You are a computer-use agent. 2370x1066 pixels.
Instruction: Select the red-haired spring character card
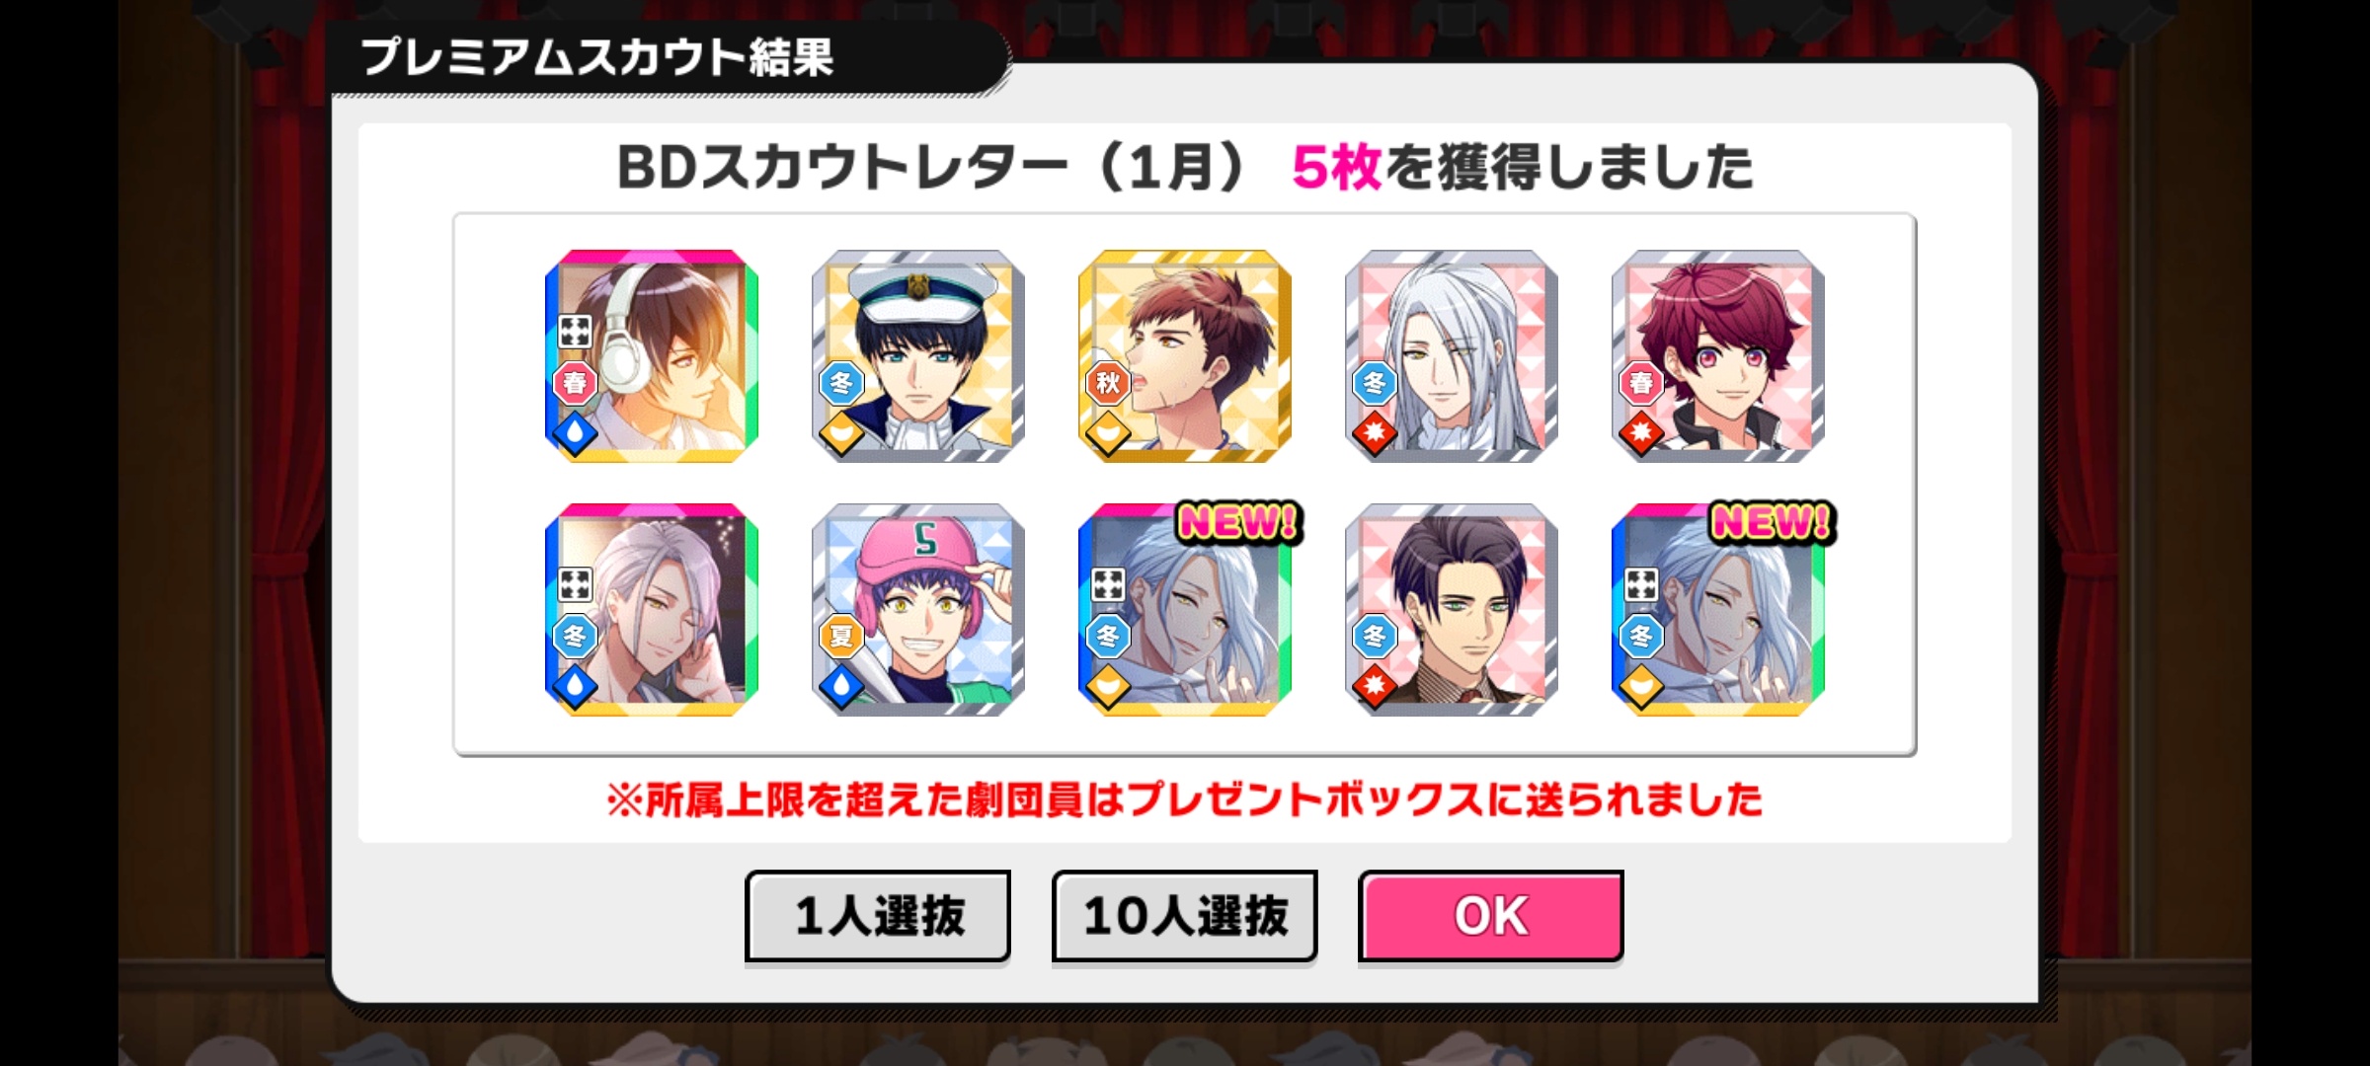click(x=1718, y=356)
